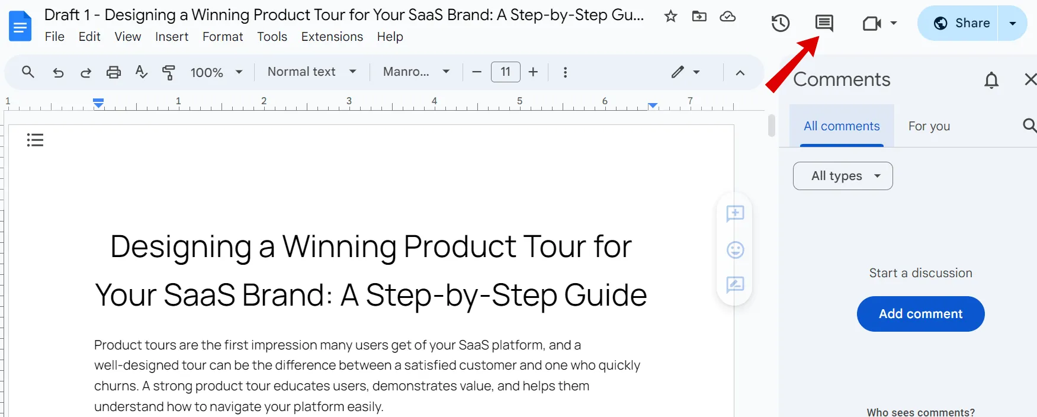1037x417 pixels.
Task: Add a comment from margin icon
Action: (x=735, y=214)
